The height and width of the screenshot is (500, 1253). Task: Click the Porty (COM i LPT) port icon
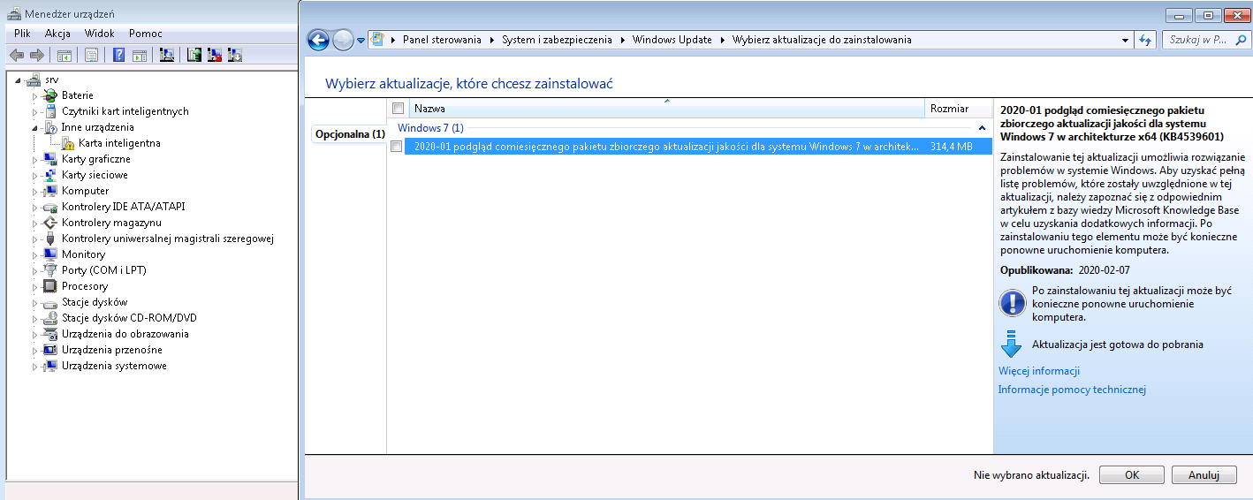coord(50,270)
